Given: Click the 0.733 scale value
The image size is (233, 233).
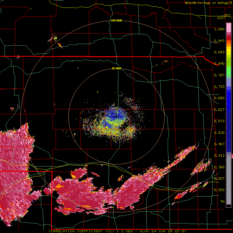Looking at the screenshot, I should [x=219, y=87].
